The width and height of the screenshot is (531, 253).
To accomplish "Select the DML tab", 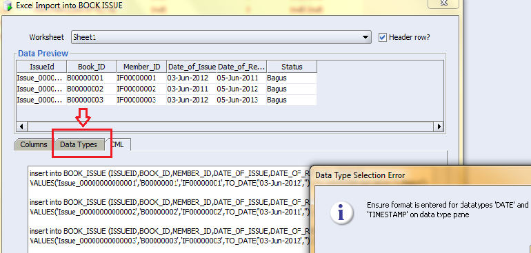I will pos(118,144).
